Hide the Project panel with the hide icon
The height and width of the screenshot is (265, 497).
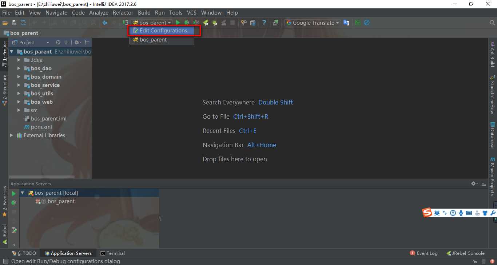pos(87,42)
